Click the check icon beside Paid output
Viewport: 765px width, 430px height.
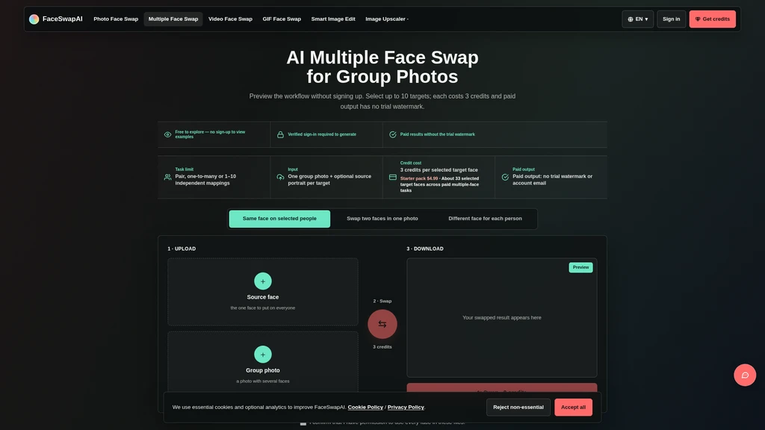tap(505, 177)
